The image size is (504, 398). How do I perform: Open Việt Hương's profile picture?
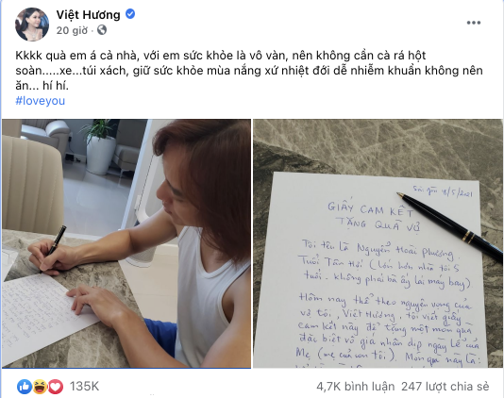click(32, 25)
